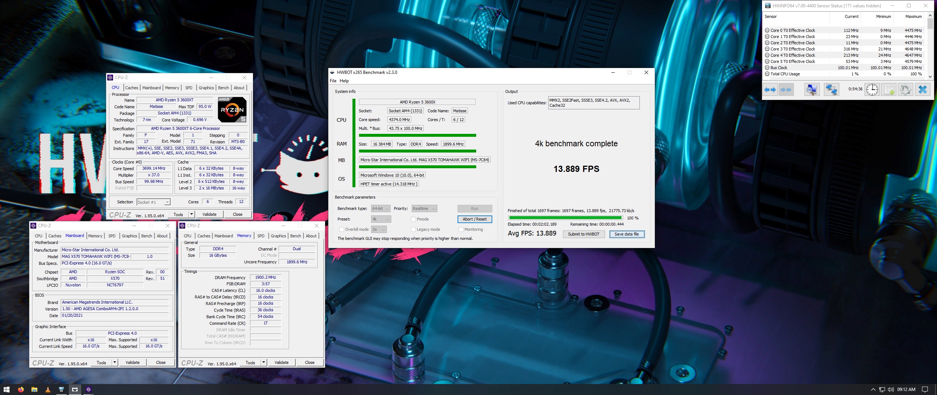This screenshot has height=395, width=937.
Task: Click the Ryzen 5 logo in CPU-Z
Action: click(x=232, y=110)
